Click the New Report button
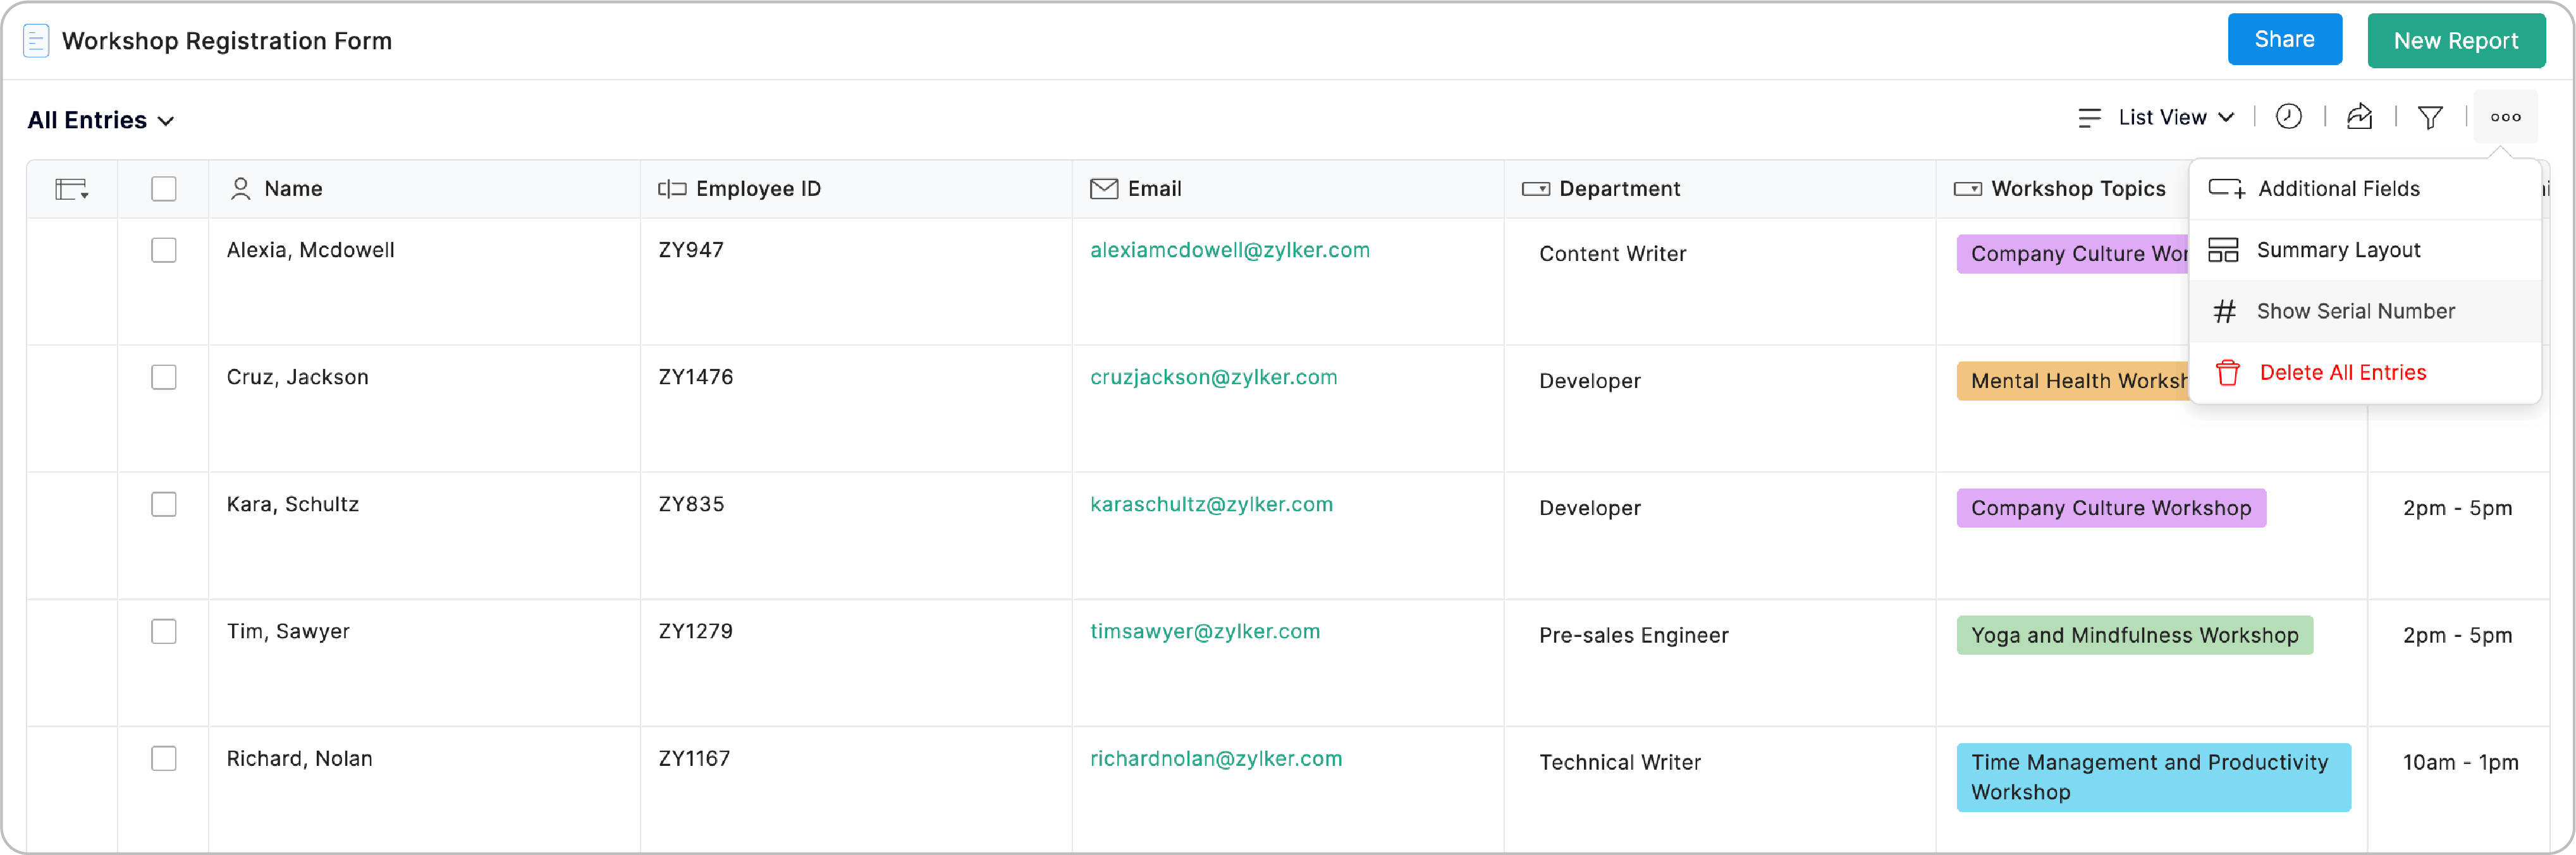This screenshot has width=2576, height=855. pos(2455,41)
